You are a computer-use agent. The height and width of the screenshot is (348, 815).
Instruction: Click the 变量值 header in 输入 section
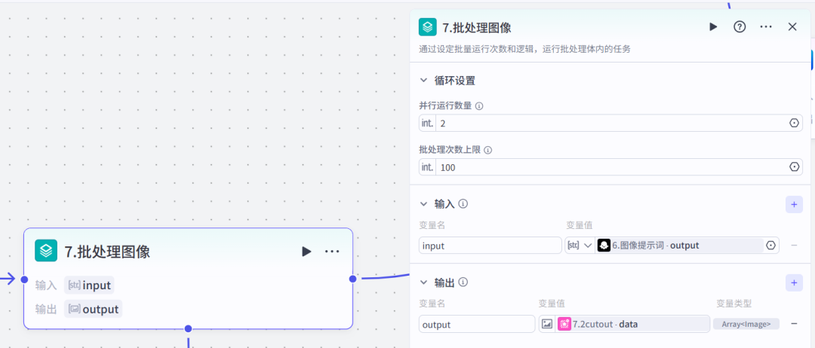click(x=579, y=225)
